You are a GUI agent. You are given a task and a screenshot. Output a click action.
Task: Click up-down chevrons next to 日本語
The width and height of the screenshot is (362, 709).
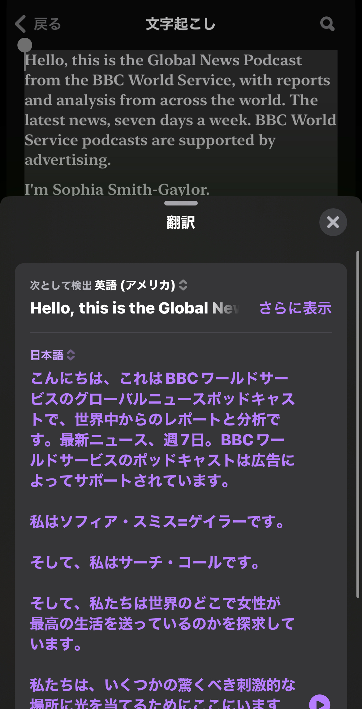click(71, 355)
